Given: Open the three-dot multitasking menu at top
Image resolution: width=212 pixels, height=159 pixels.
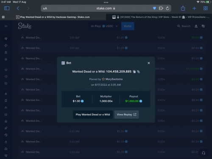Looking at the screenshot, I should pos(106,3).
